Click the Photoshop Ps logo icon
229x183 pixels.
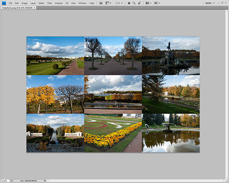tap(4, 3)
